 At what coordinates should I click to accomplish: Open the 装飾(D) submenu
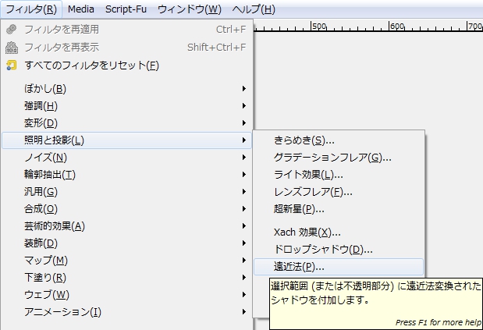(126, 243)
